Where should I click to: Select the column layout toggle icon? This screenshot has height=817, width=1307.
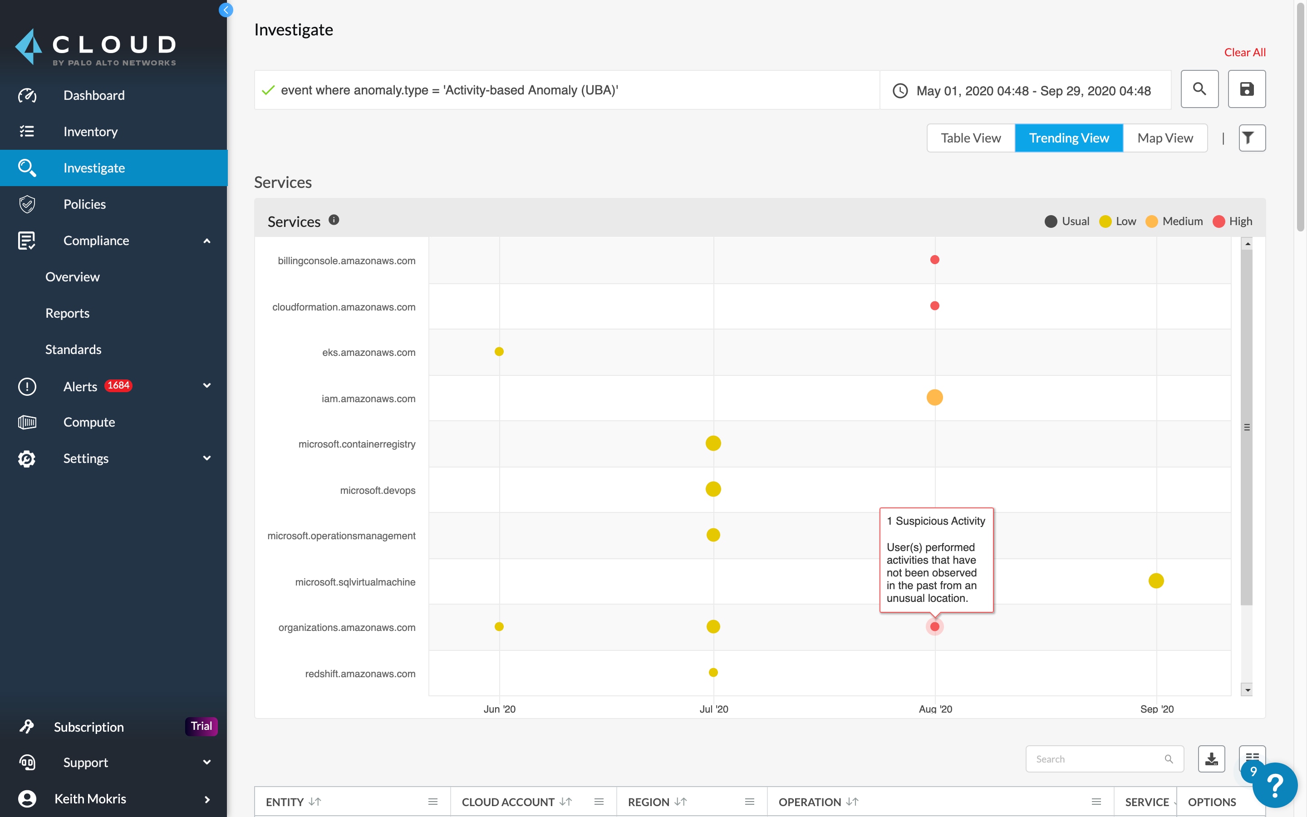[1253, 758]
